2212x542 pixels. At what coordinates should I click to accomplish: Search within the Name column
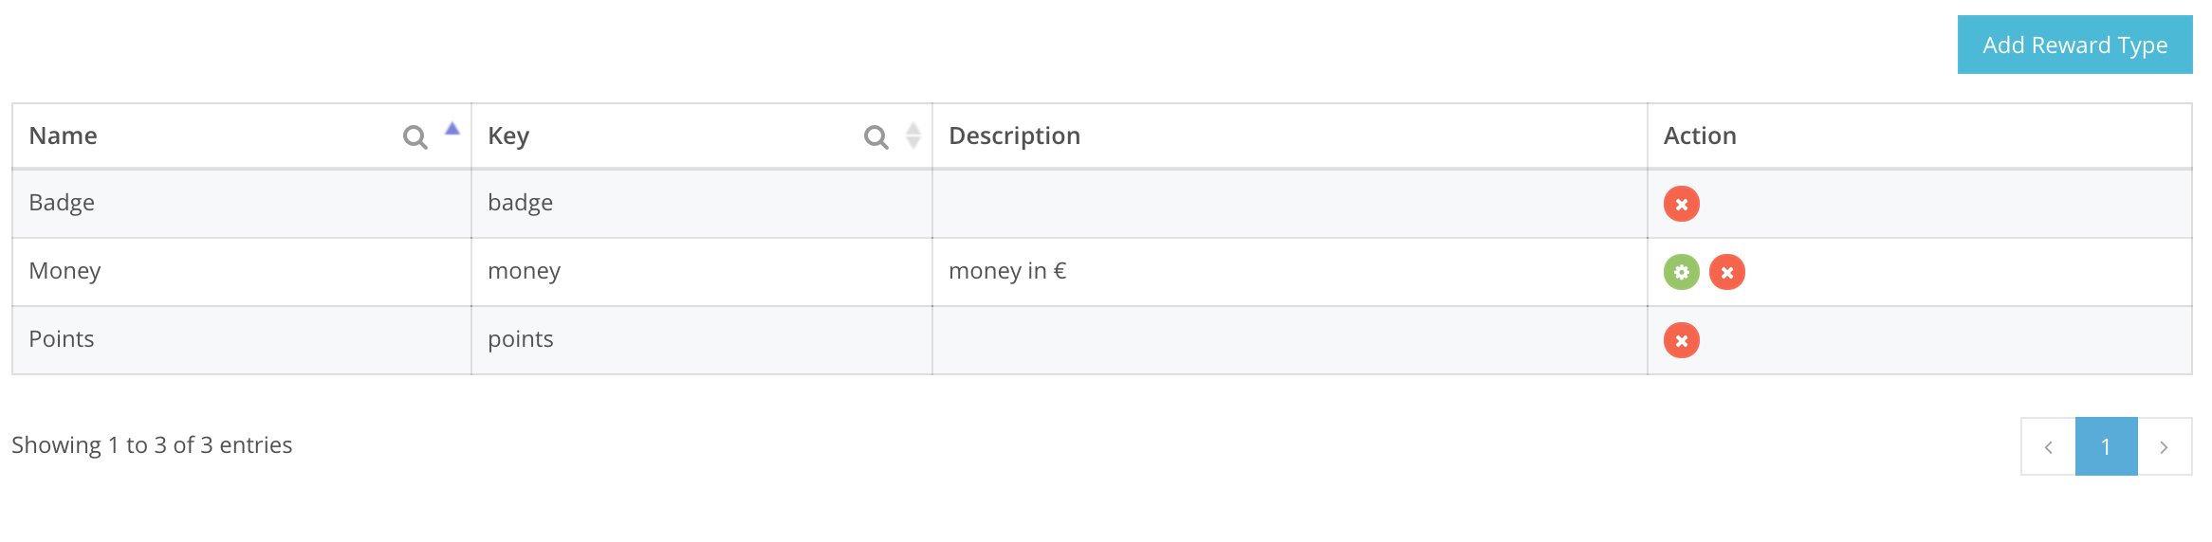pos(415,137)
